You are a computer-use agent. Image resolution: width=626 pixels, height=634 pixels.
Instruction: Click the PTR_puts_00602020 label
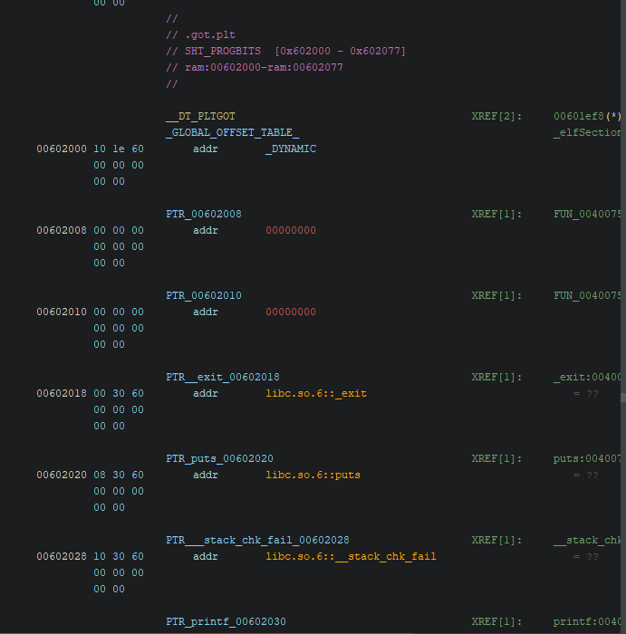click(x=219, y=458)
